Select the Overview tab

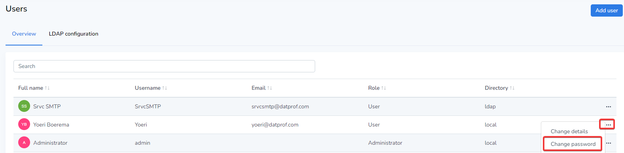(x=24, y=34)
